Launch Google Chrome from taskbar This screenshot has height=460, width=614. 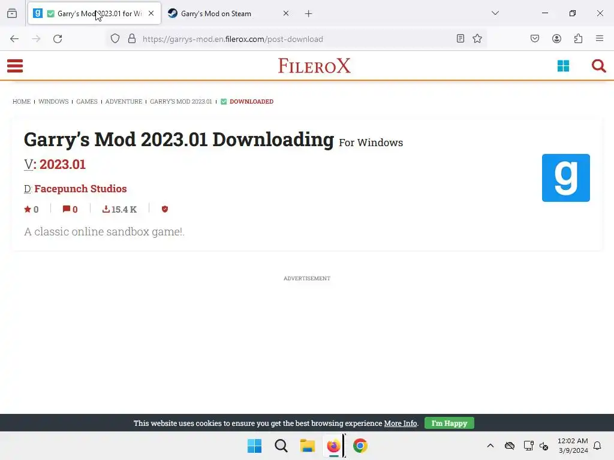[x=360, y=446]
